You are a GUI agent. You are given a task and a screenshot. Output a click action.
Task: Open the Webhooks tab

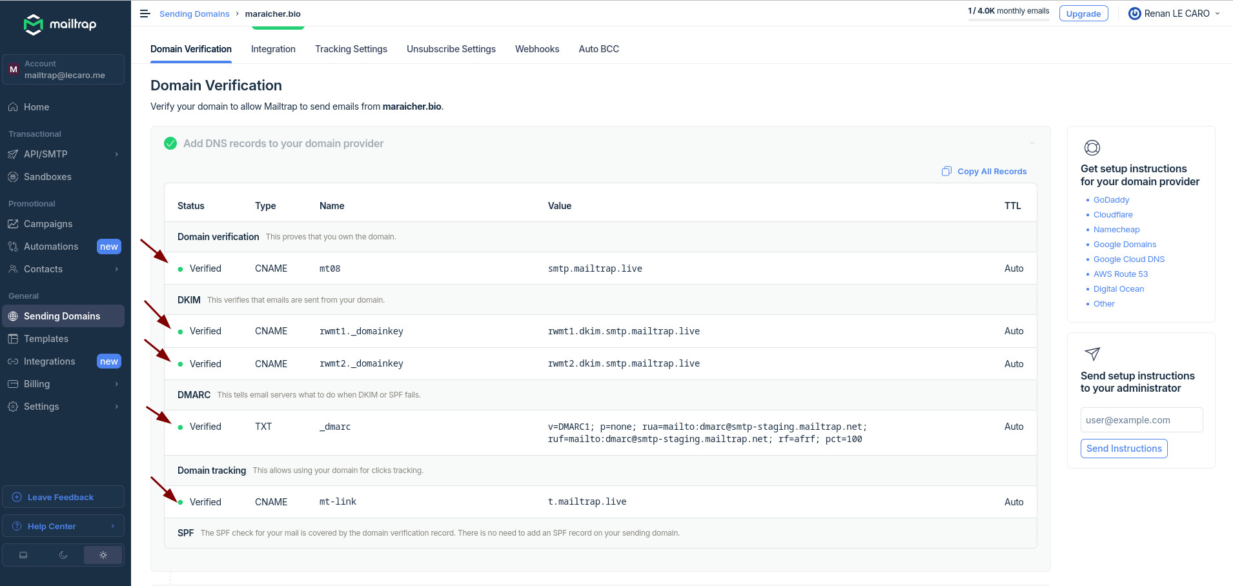point(536,49)
